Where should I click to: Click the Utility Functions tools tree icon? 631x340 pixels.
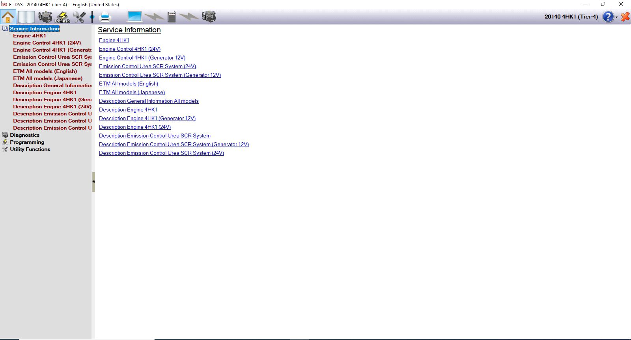(5, 149)
